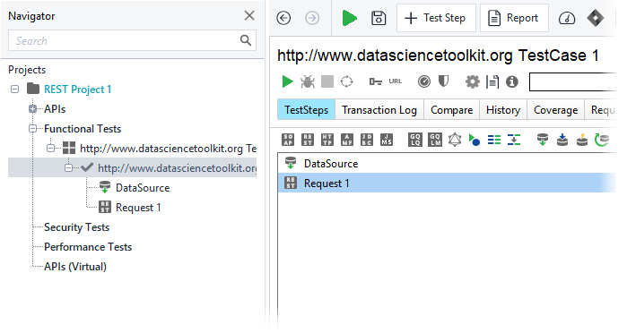Run with the large green play button
Viewport: 627px width, 333px height.
349,18
